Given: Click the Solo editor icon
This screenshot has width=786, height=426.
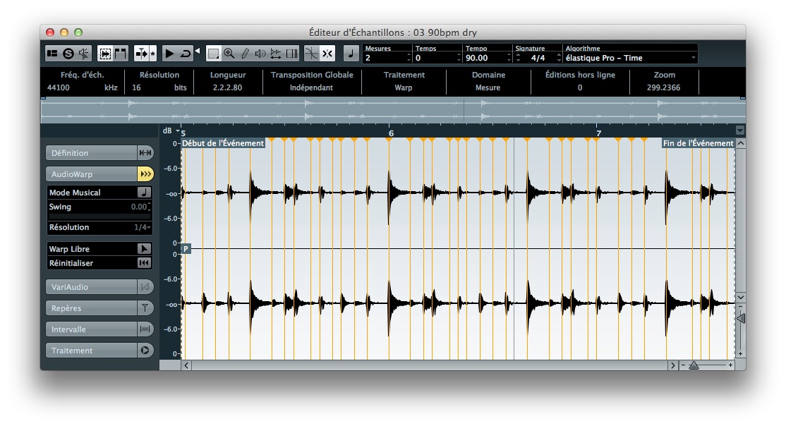Looking at the screenshot, I should click(x=68, y=53).
